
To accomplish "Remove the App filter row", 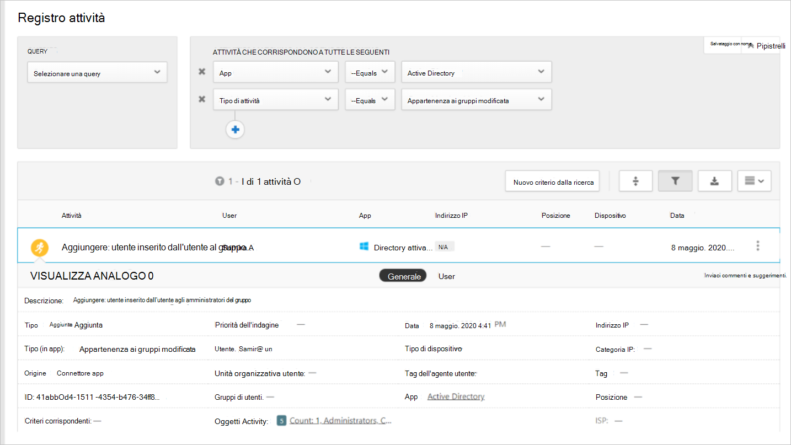I will [202, 72].
